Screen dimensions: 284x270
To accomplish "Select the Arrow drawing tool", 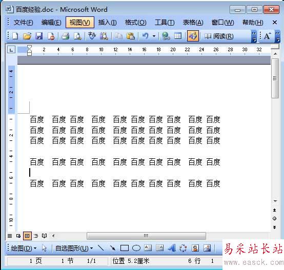I will tap(112, 248).
